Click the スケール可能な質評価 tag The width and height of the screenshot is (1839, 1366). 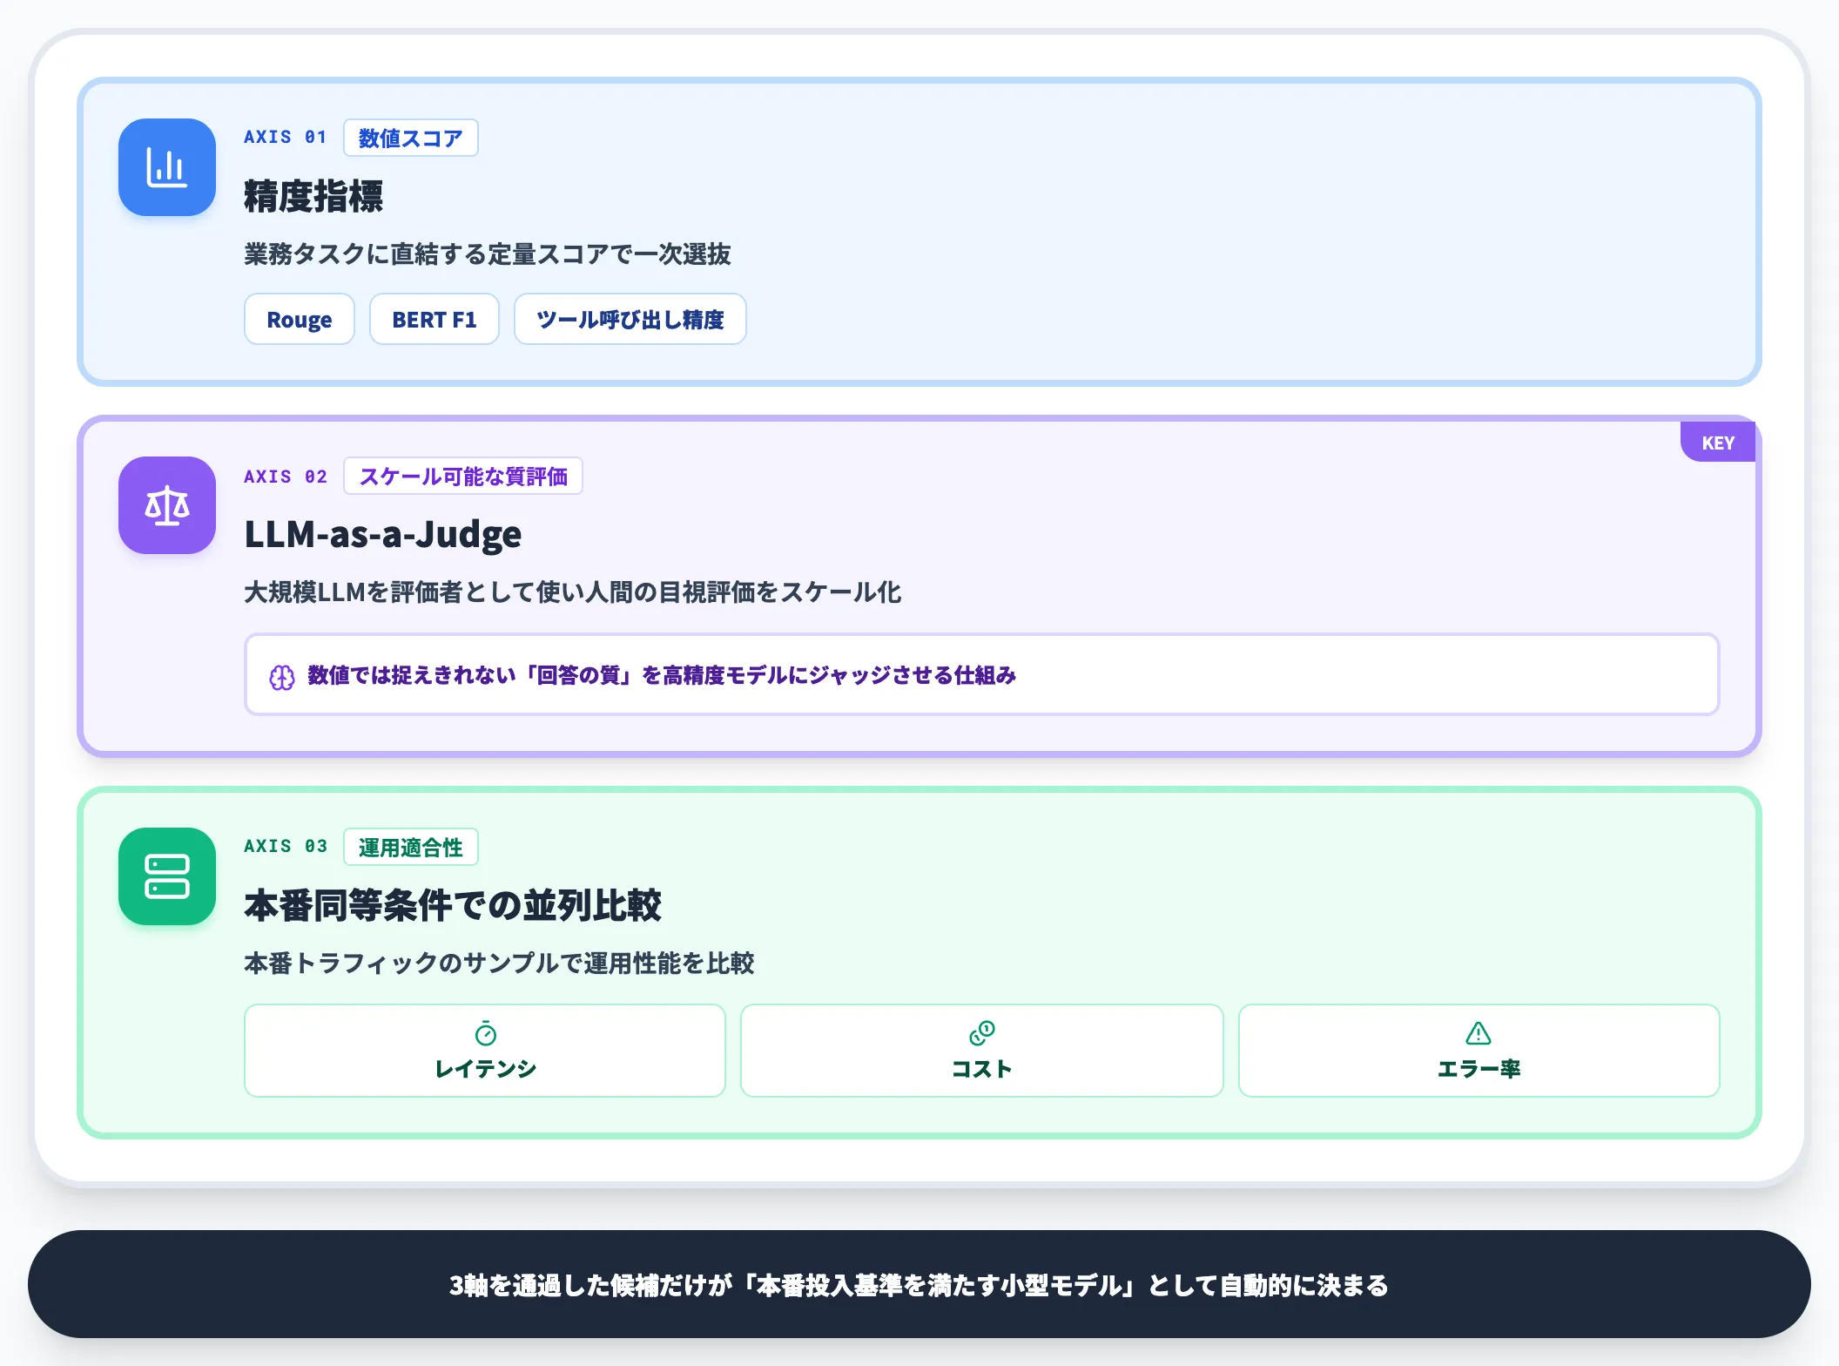463,476
